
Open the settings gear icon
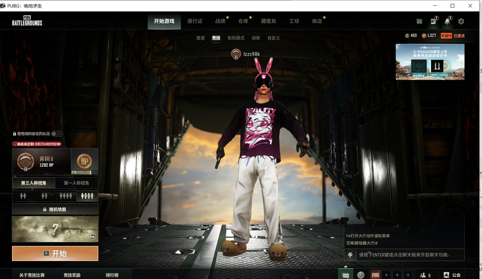pyautogui.click(x=461, y=21)
